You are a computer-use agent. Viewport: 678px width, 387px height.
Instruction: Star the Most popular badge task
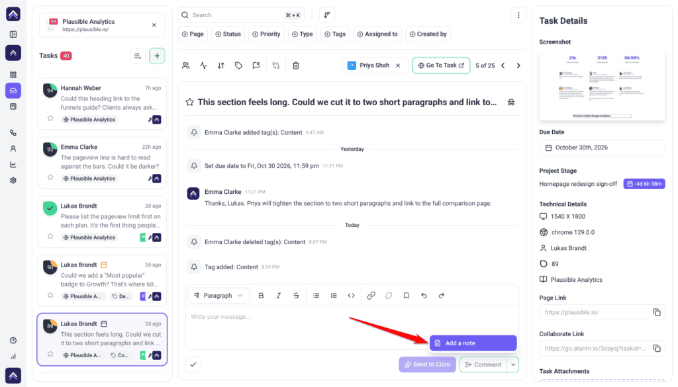click(50, 295)
